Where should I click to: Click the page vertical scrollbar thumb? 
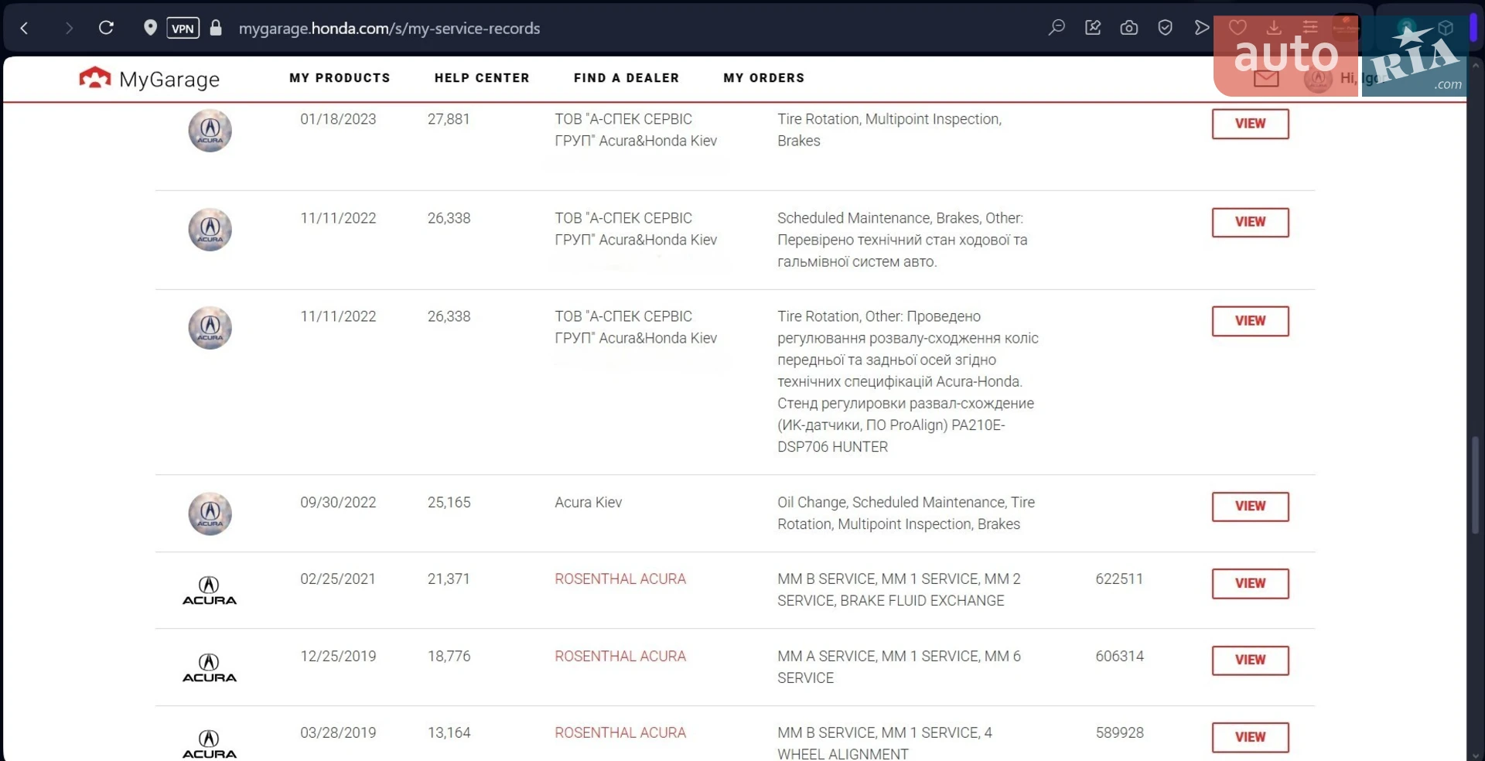pyautogui.click(x=1475, y=484)
